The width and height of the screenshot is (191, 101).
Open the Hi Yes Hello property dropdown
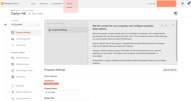[25, 24]
